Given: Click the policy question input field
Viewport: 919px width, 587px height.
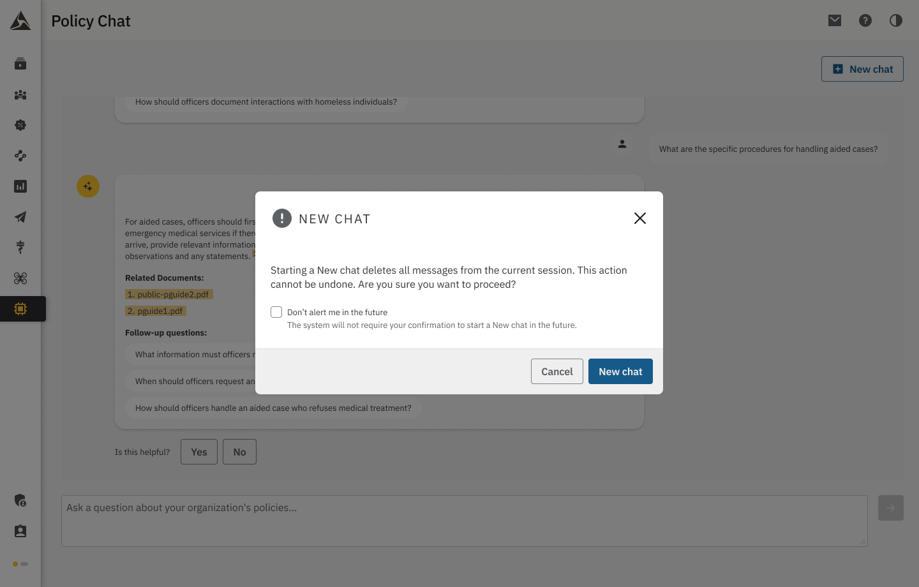Looking at the screenshot, I should pyautogui.click(x=464, y=521).
